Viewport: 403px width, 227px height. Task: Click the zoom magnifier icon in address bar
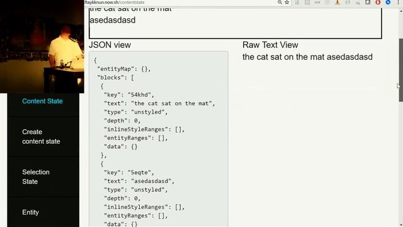[280, 3]
